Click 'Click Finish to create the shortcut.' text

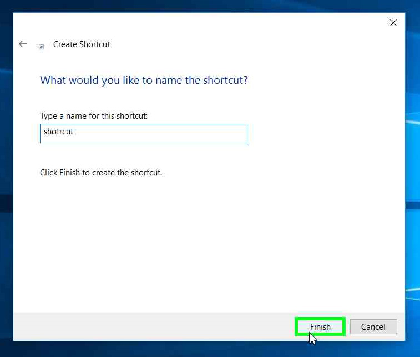[x=101, y=173]
